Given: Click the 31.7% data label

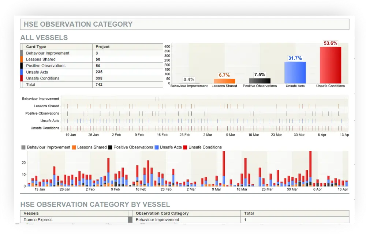Looking at the screenshot, I should (x=295, y=58).
